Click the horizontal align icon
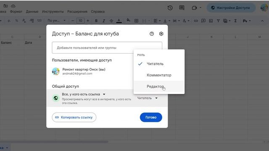 [x=156, y=21]
